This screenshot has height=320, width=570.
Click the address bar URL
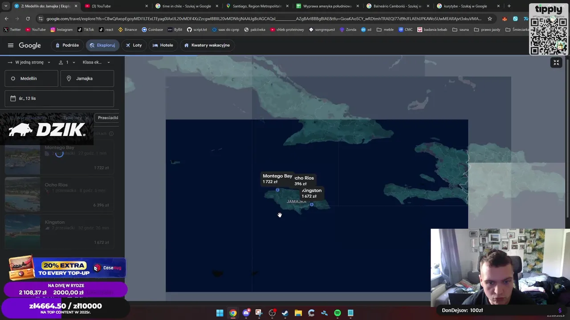click(264, 19)
